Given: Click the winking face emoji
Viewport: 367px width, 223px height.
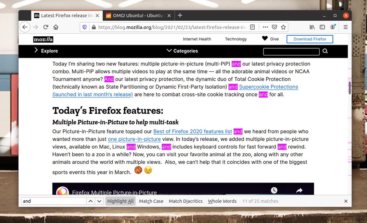Looking at the screenshot, I should click(x=148, y=170).
